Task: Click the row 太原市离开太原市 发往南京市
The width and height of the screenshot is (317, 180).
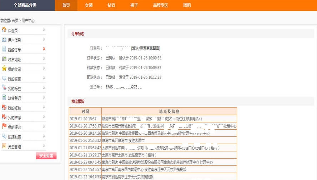Action: coord(153,155)
